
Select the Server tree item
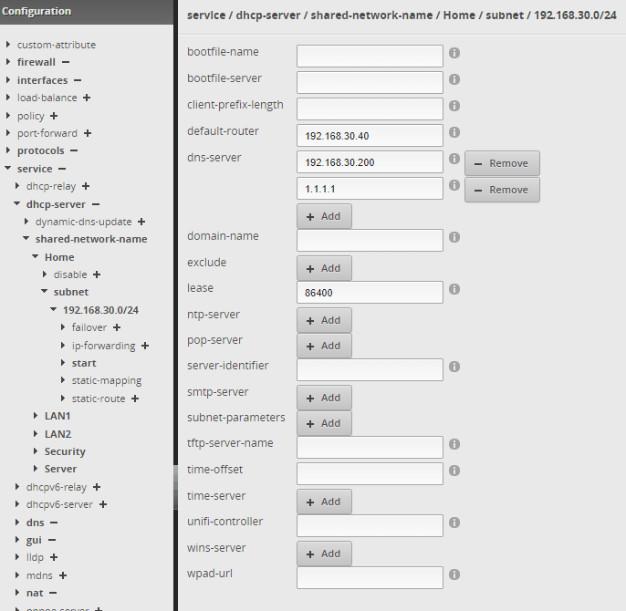tap(60, 469)
